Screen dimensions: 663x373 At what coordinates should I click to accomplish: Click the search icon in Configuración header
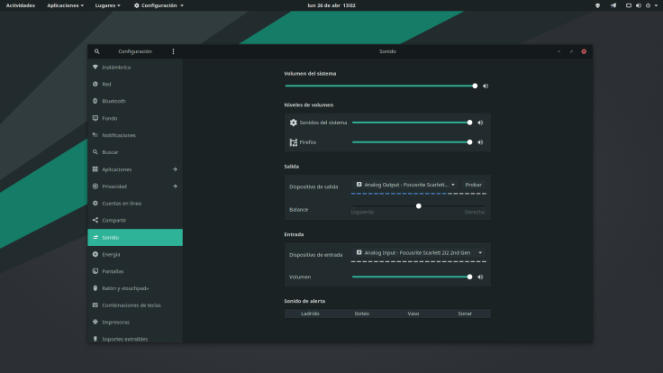[x=97, y=51]
